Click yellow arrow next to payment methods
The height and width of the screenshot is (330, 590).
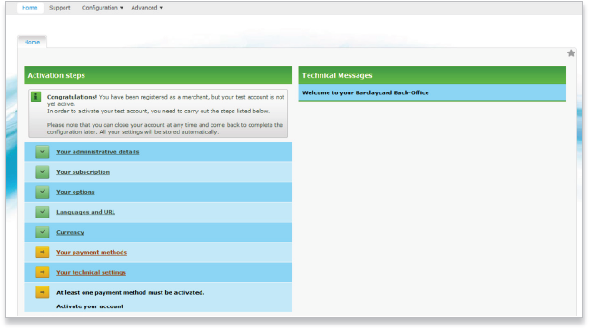point(43,252)
